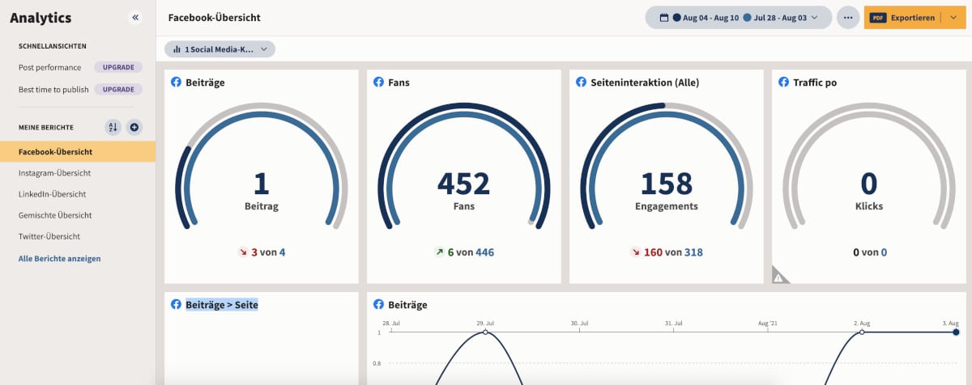The image size is (972, 385).
Task: Expand the export options dropdown arrow
Action: 953,17
